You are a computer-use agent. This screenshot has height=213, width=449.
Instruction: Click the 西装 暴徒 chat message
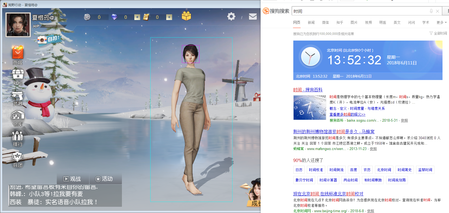point(54,202)
